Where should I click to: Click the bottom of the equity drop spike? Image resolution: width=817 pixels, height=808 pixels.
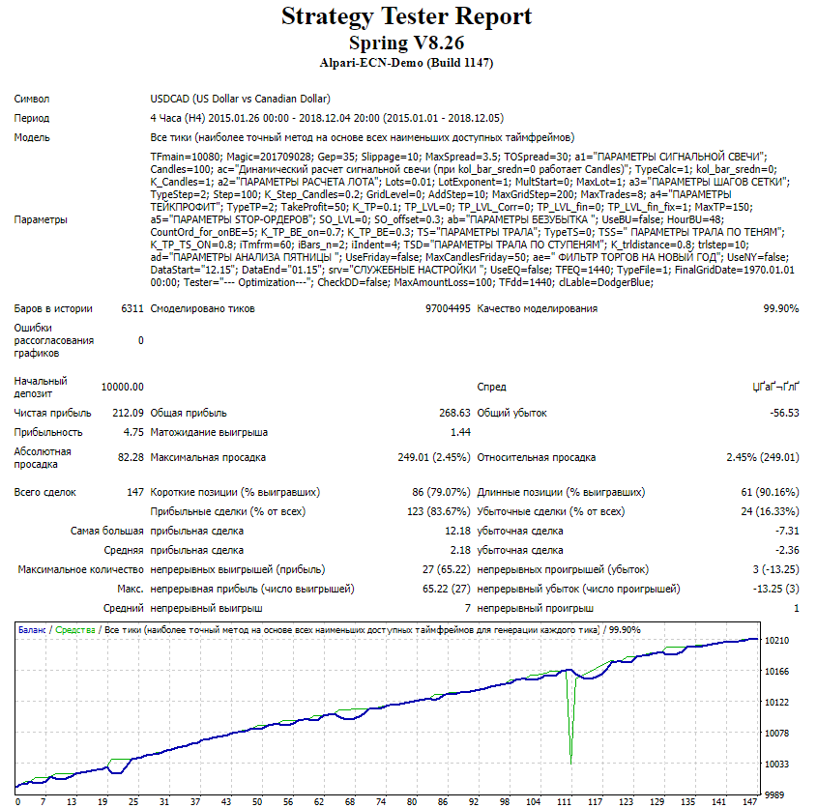570,764
